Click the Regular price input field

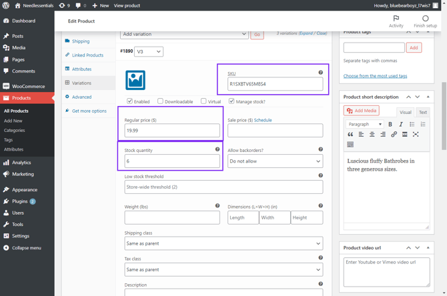[x=171, y=131]
